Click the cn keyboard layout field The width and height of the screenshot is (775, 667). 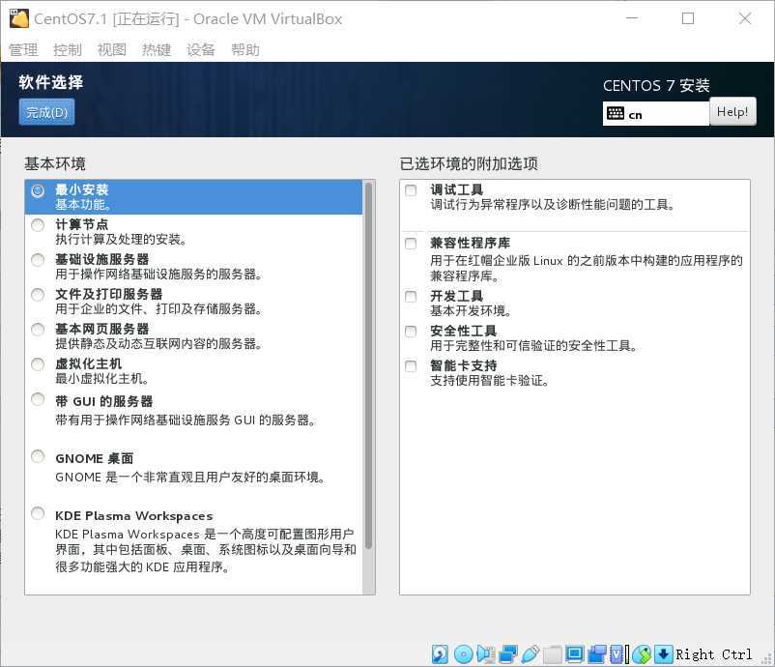pyautogui.click(x=656, y=114)
